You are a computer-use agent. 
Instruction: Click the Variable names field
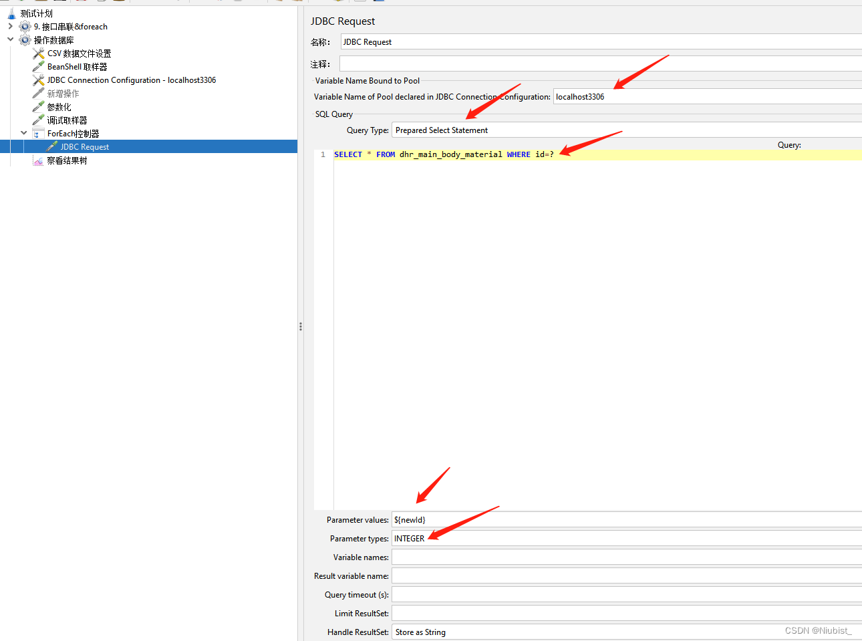[627, 557]
